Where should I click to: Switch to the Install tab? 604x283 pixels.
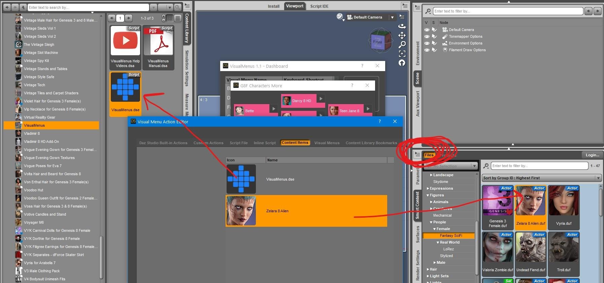pos(274,6)
